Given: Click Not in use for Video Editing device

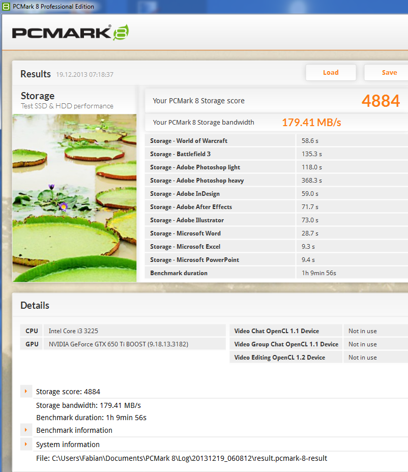Looking at the screenshot, I should [363, 358].
